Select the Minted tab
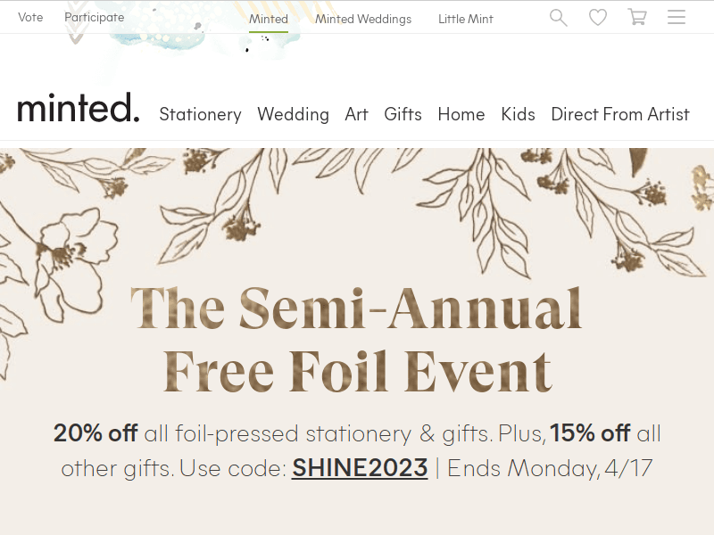The image size is (714, 535). [269, 19]
